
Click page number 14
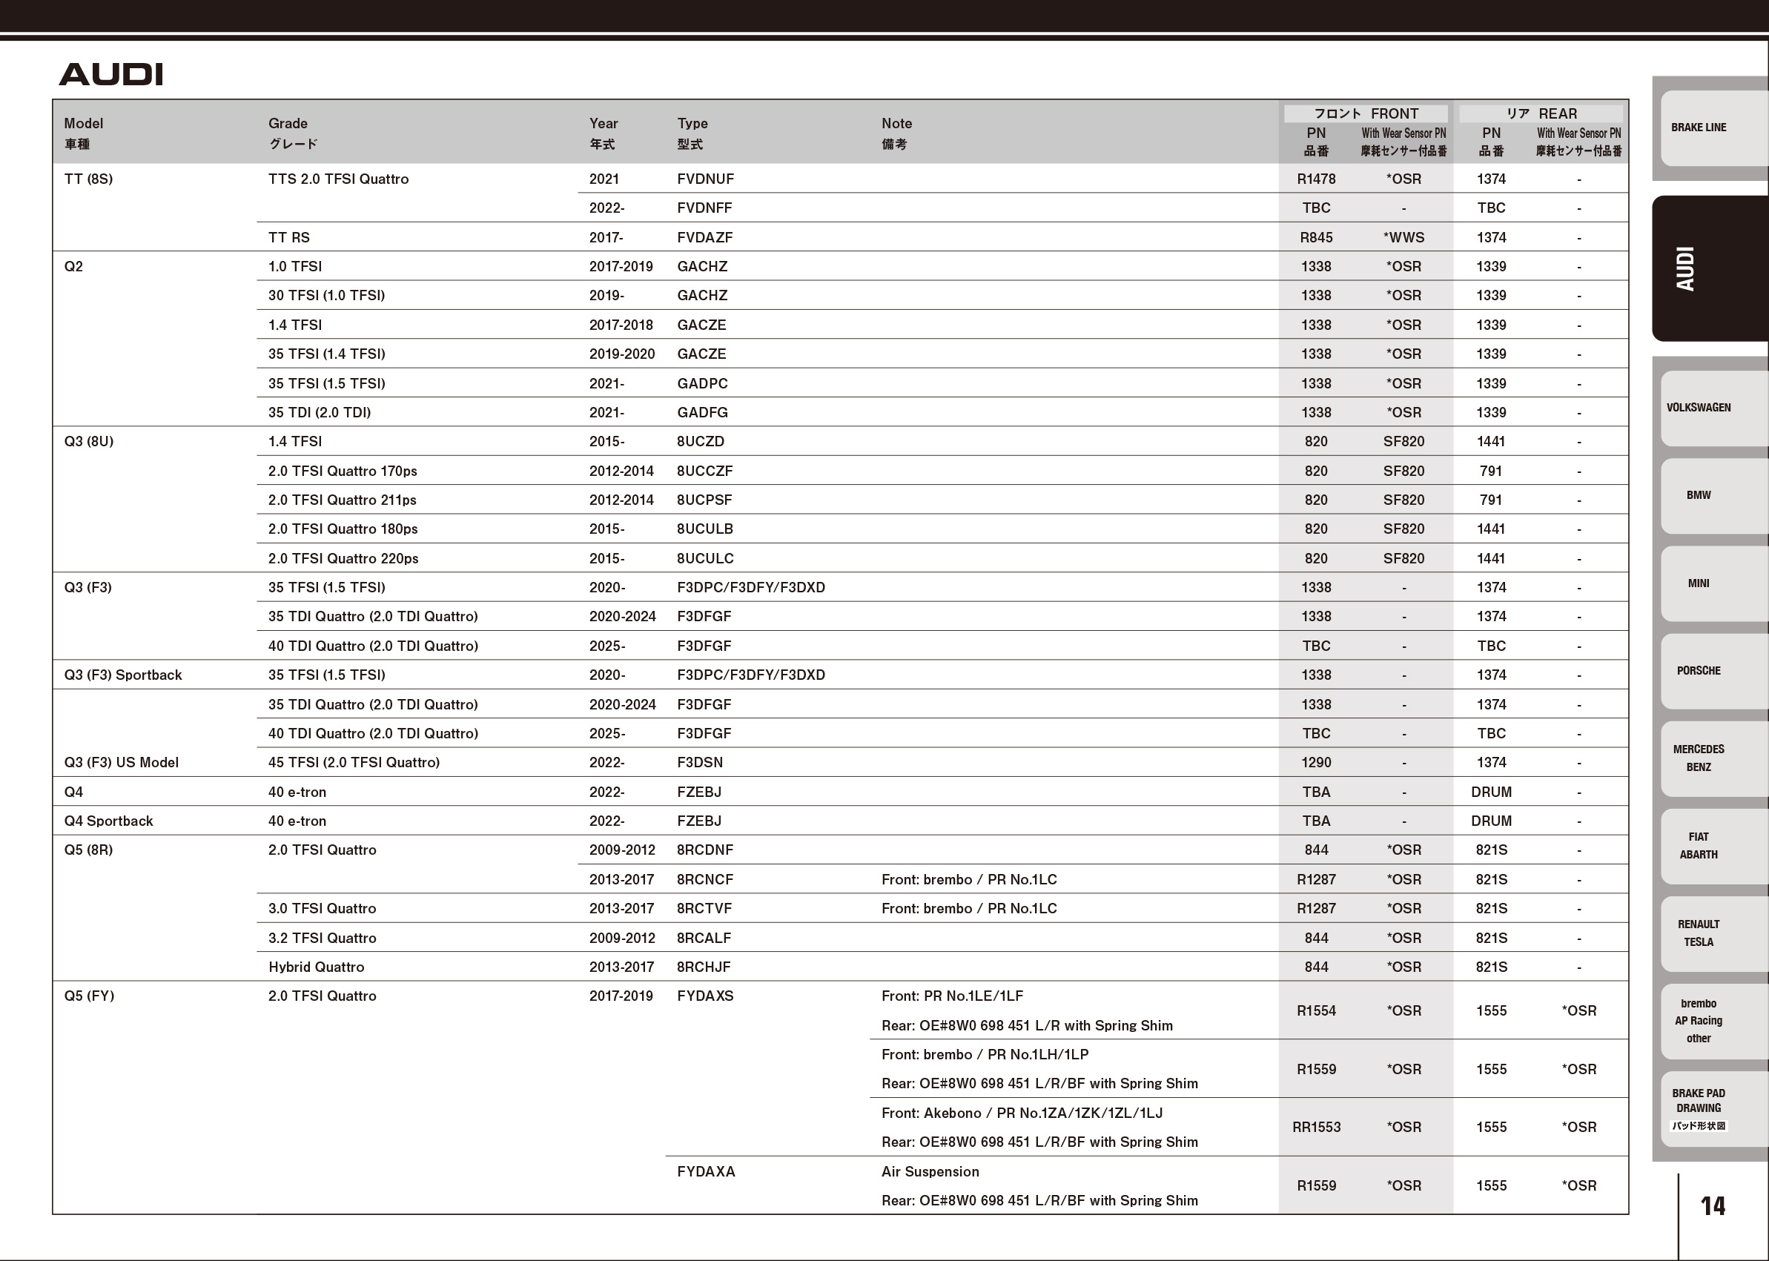[x=1713, y=1206]
